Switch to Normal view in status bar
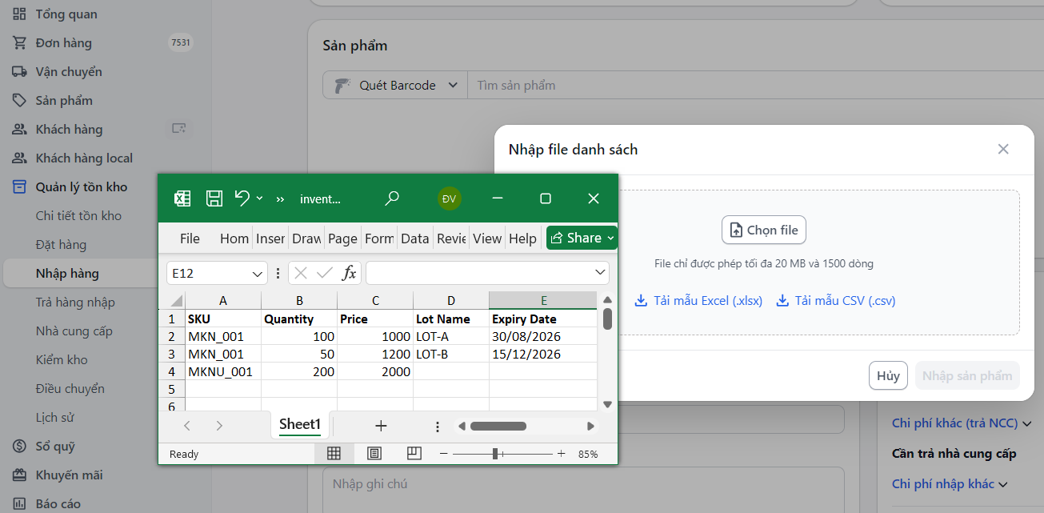Screen dimensions: 1044x513 tap(334, 454)
